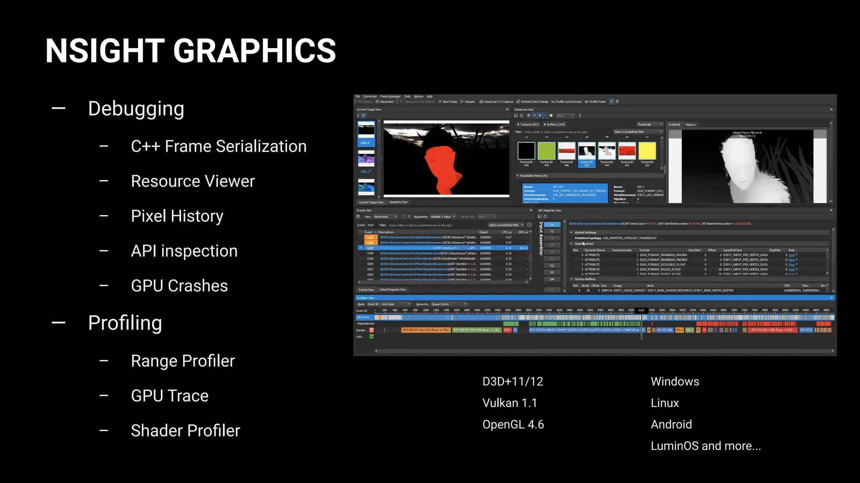860x483 pixels.
Task: Open the Frame Debugger menu
Action: pyautogui.click(x=391, y=96)
